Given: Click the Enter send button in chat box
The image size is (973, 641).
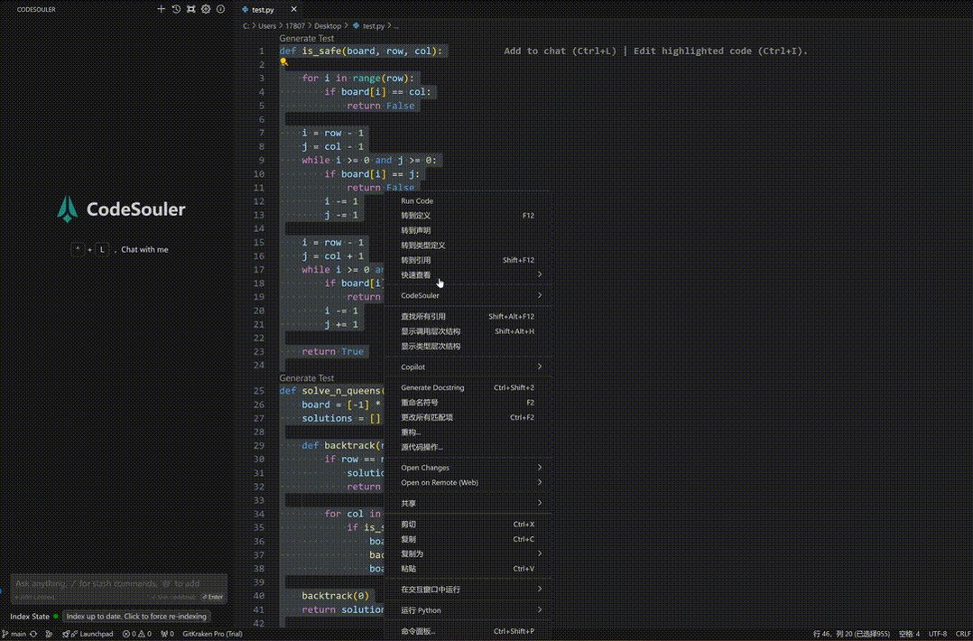Looking at the screenshot, I should point(213,597).
